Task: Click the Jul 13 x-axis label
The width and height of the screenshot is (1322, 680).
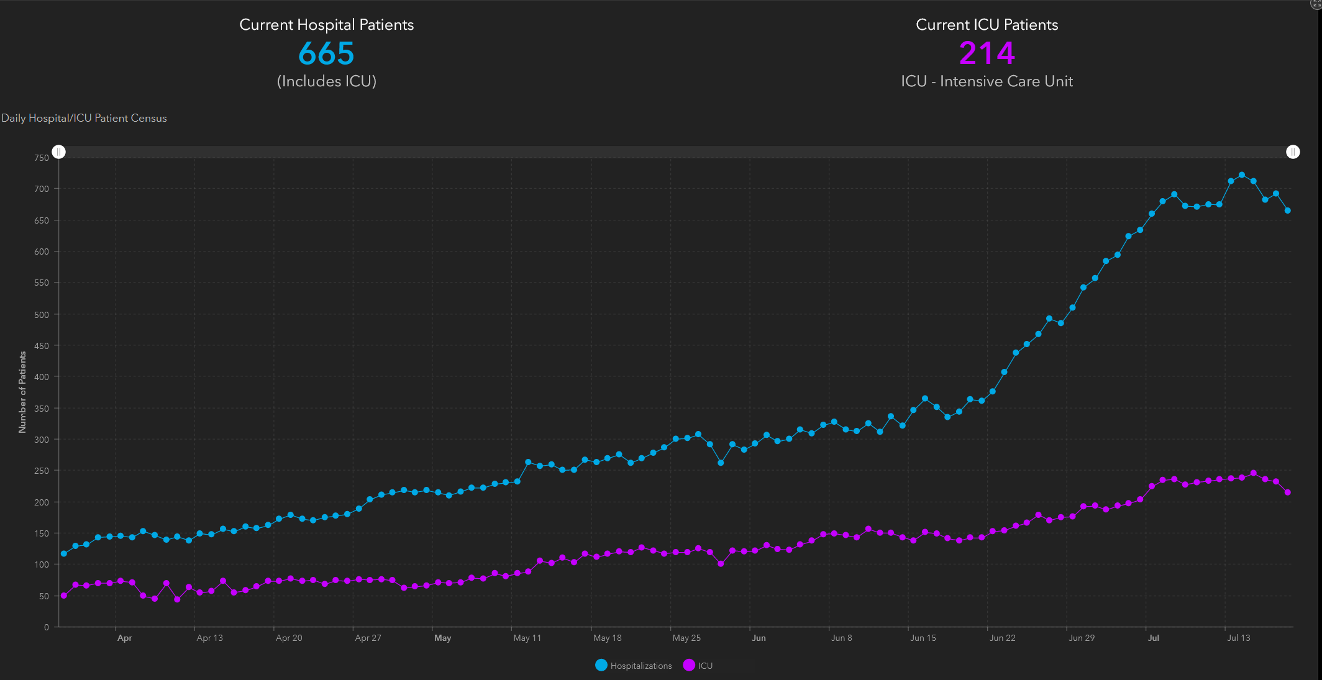Action: pos(1239,638)
